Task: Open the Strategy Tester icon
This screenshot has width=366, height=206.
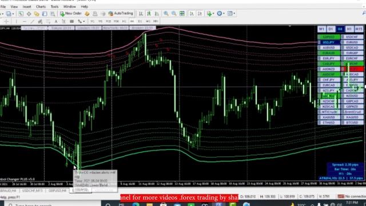Action: coord(53,14)
